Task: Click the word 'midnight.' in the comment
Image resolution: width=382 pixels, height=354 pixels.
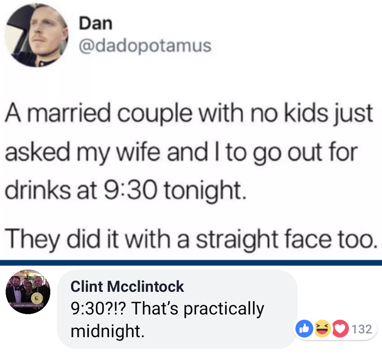Action: pyautogui.click(x=108, y=331)
